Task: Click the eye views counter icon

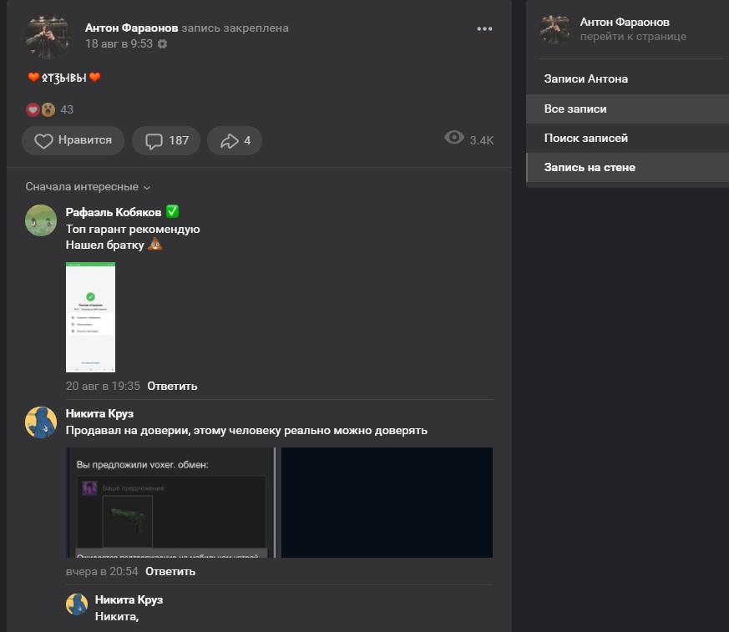Action: [454, 139]
